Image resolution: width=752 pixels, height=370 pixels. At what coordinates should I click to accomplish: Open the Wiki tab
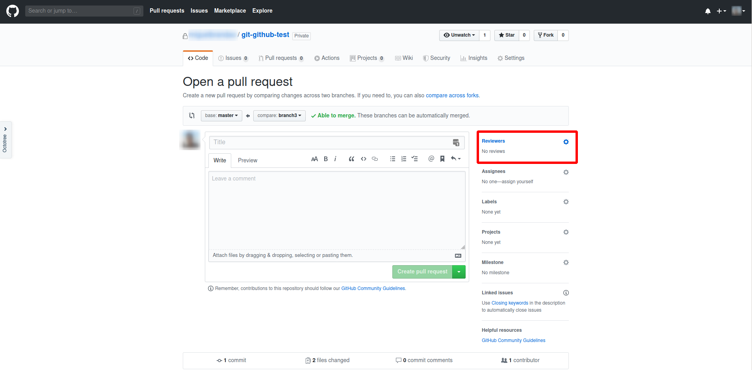coord(404,58)
